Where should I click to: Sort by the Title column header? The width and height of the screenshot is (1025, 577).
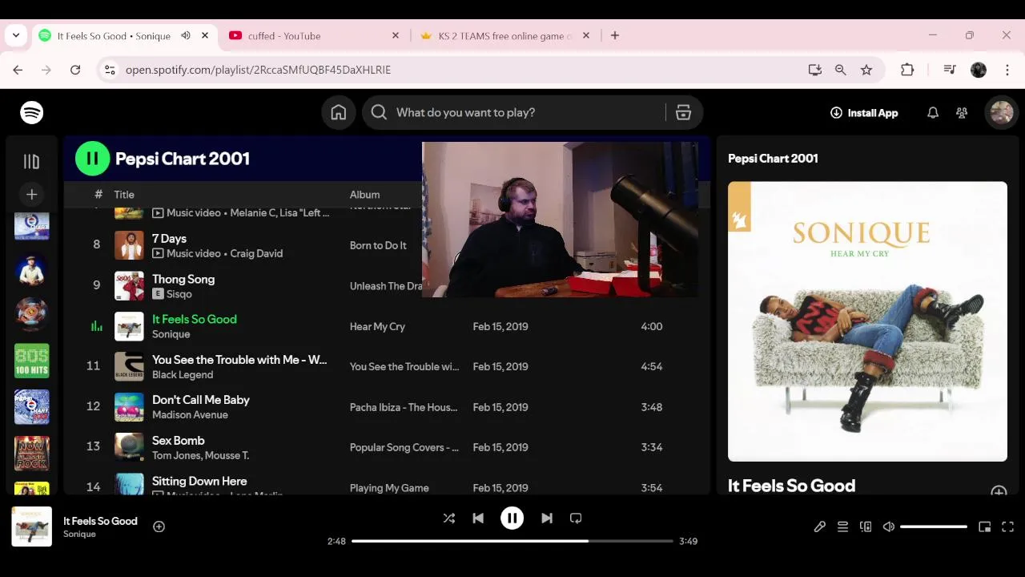pos(124,195)
